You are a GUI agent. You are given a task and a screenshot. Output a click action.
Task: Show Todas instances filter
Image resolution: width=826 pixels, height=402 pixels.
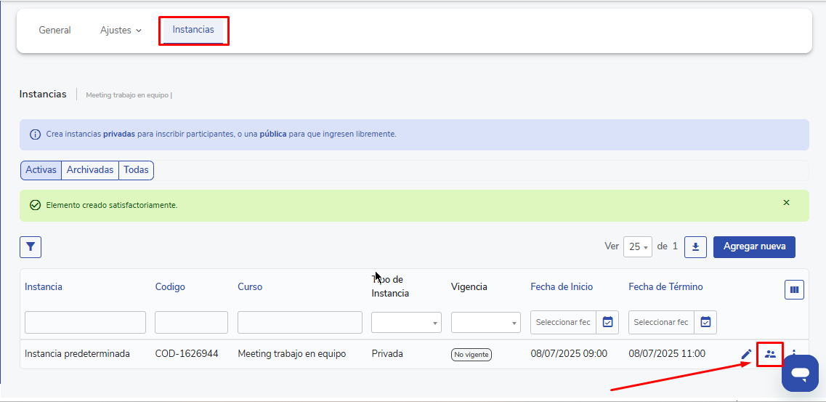(x=136, y=170)
